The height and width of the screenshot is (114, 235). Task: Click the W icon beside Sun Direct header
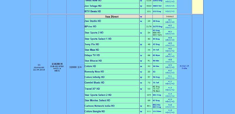coord(141,17)
